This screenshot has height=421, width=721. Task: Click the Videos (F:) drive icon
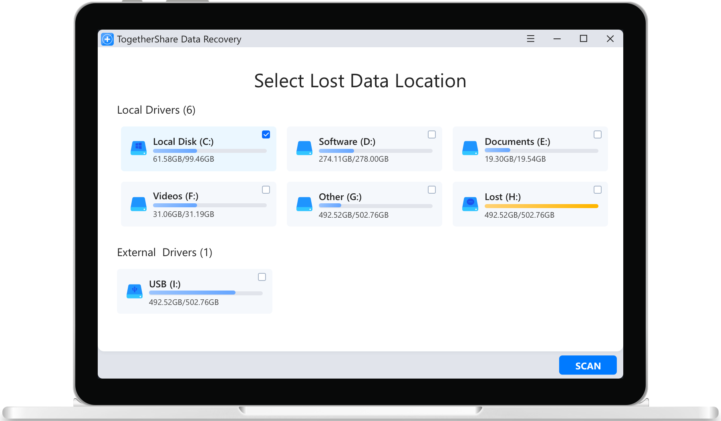click(139, 204)
